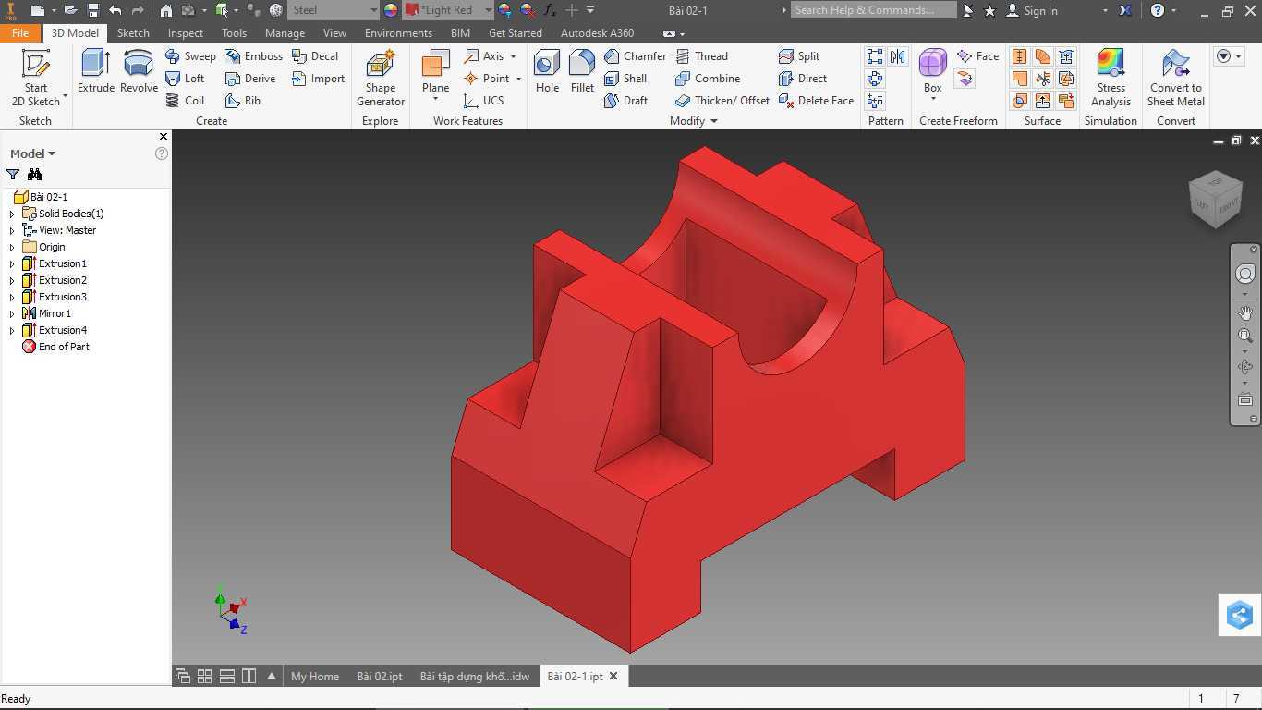The width and height of the screenshot is (1262, 710).
Task: Open the Plane dropdown arrow
Action: tap(435, 100)
